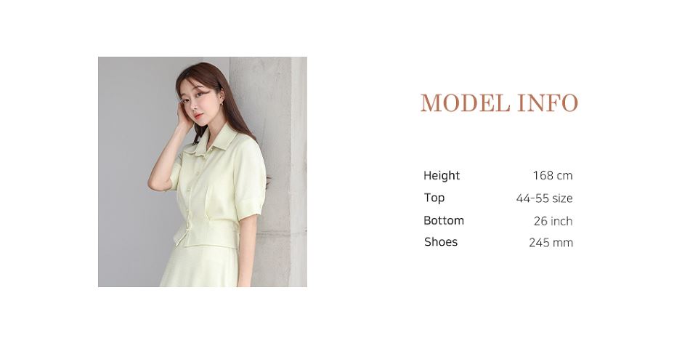The image size is (690, 346).
Task: Click the MODEL INFO heading
Action: [x=499, y=102]
